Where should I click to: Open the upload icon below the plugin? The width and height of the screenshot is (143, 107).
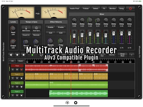[x=67, y=103]
